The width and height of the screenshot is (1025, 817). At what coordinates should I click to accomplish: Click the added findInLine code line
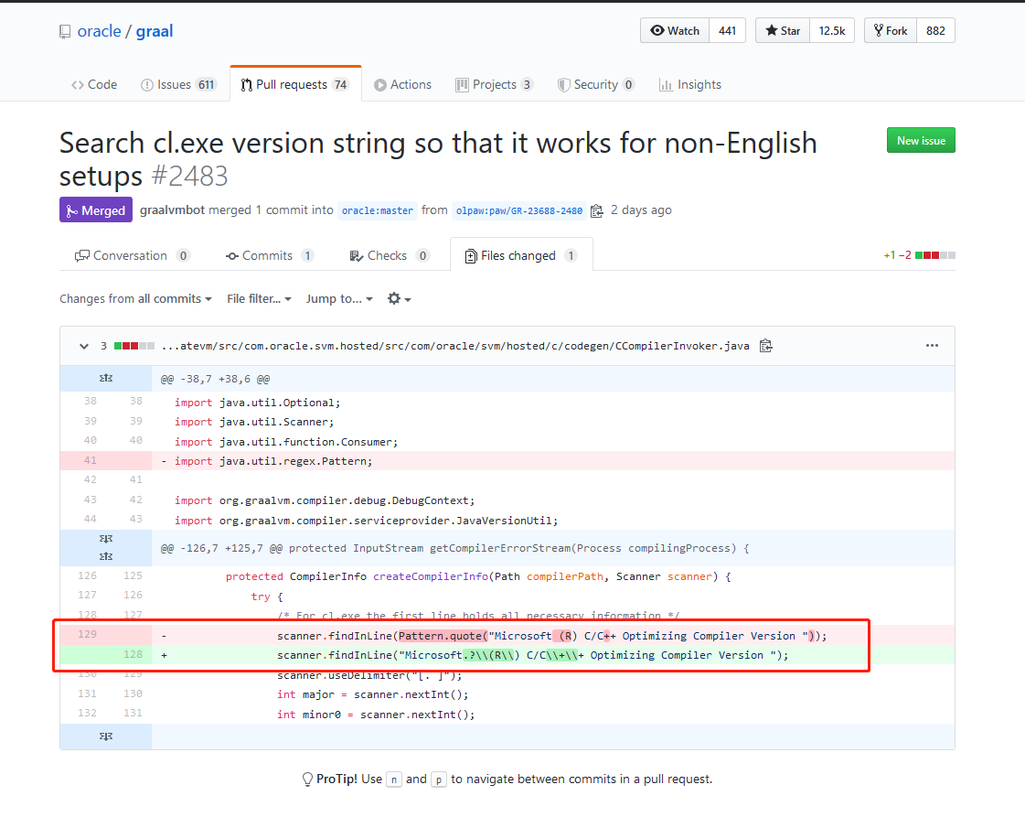(553, 655)
